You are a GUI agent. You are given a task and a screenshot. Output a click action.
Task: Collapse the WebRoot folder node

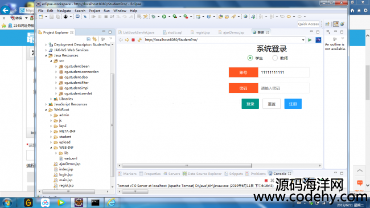click(46, 109)
